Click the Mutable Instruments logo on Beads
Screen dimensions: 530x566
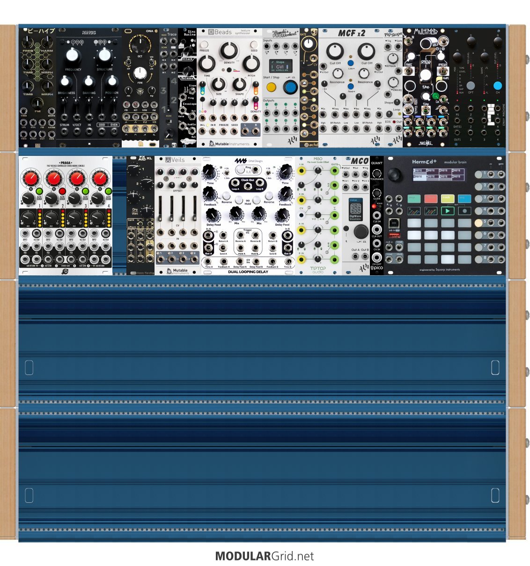coord(229,144)
